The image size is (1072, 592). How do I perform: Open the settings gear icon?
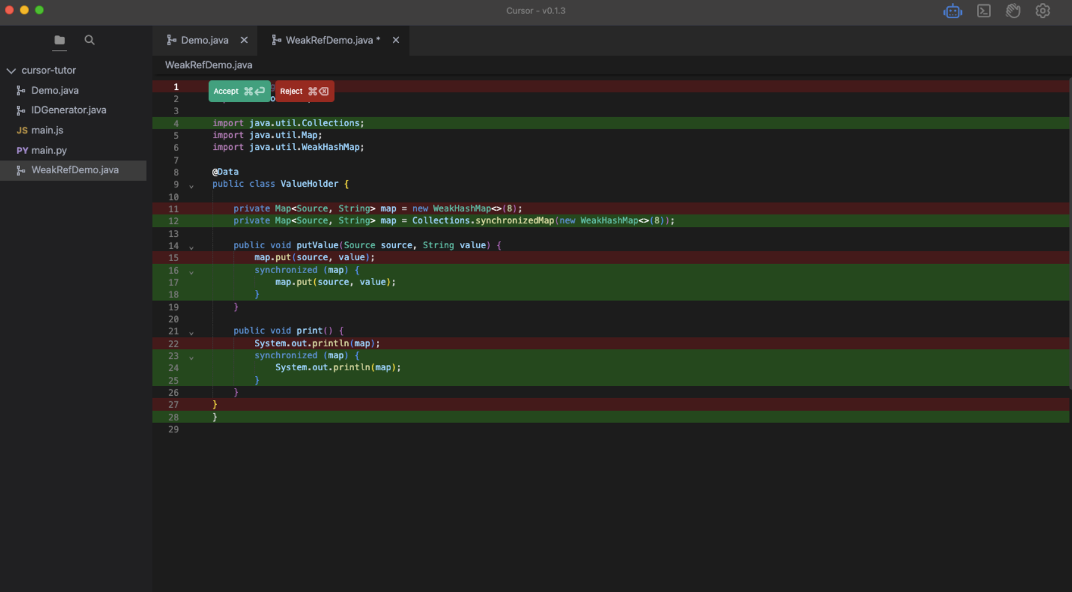point(1043,11)
